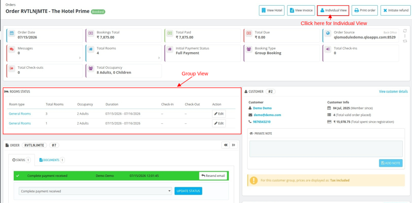Viewport: 412px width, 203px height.
Task: Switch to the Documents tab
Action: [52, 160]
